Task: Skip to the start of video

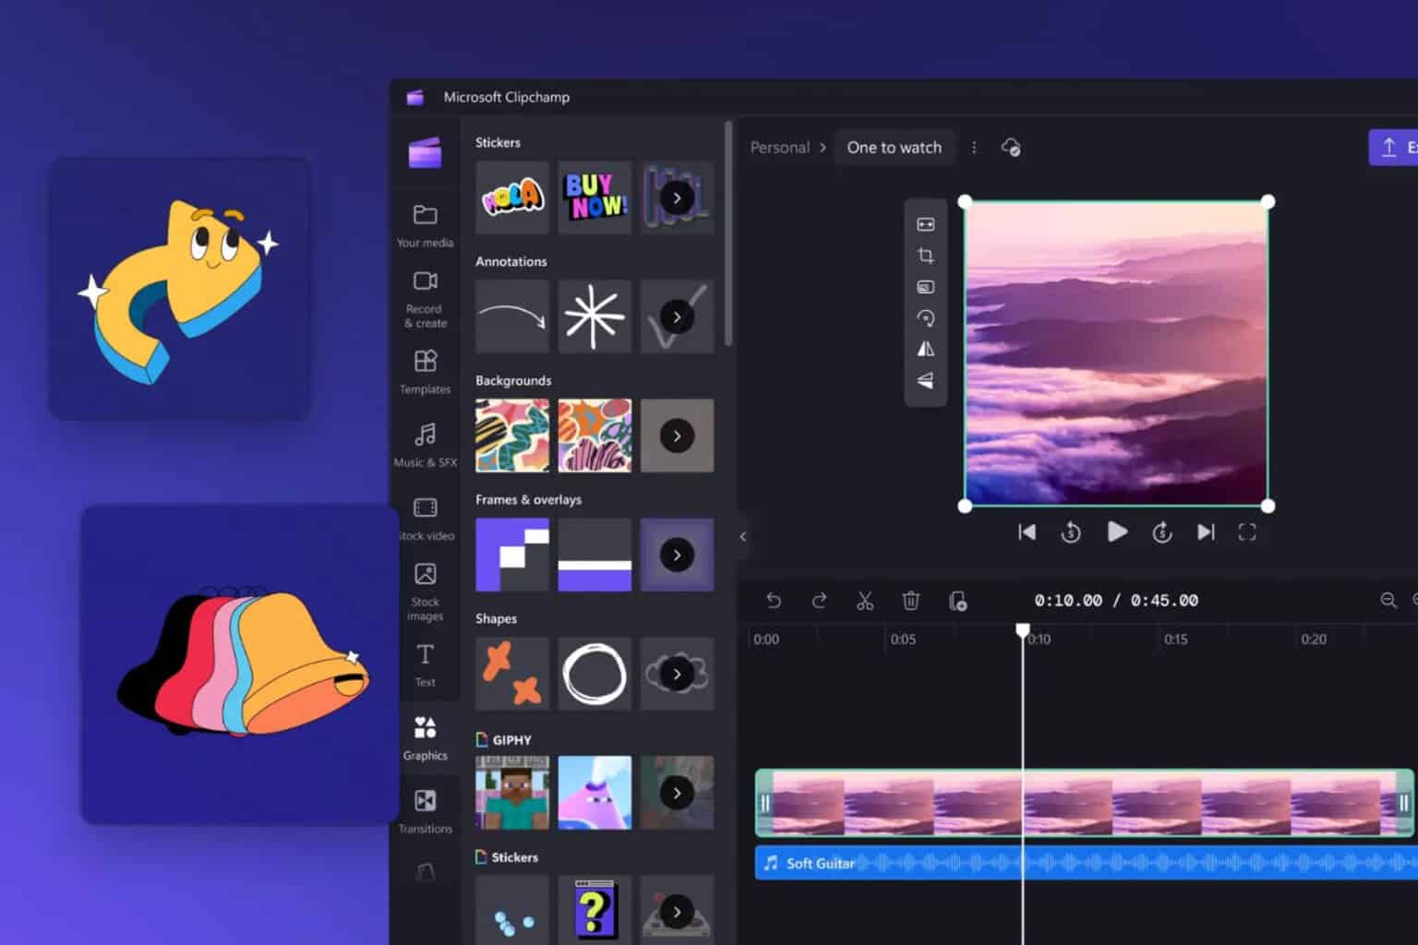Action: 1027,532
